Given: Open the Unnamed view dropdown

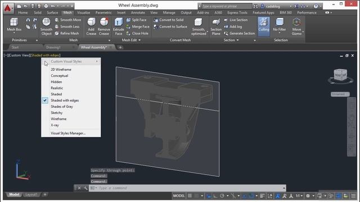Looking at the screenshot, I should point(340,94).
